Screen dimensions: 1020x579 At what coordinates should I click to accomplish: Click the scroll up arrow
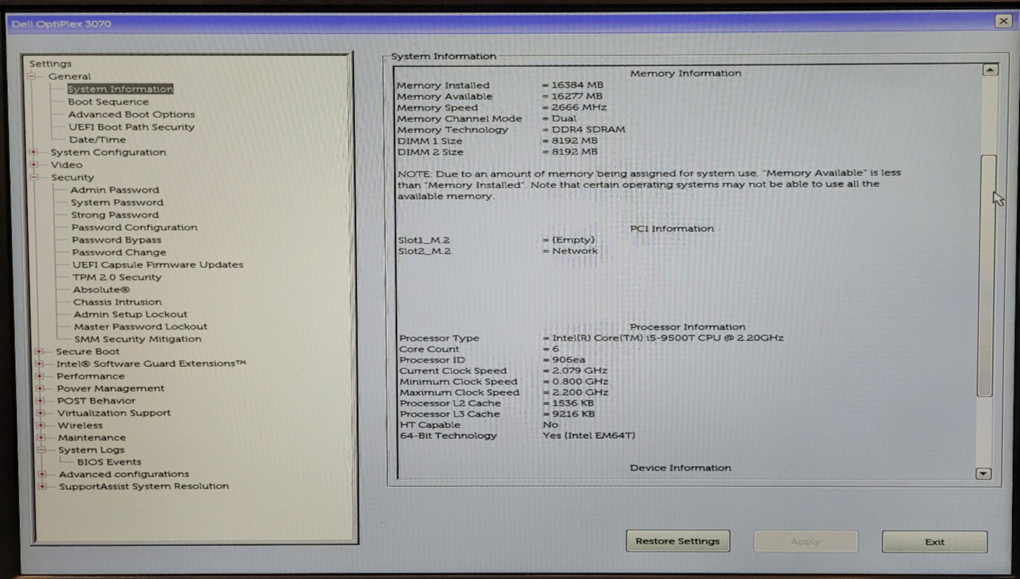point(990,70)
